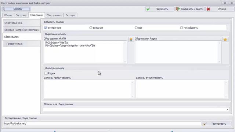The image size is (235, 132).
Task: Click the checkmark icon on Тестировать
Action: coord(205,124)
